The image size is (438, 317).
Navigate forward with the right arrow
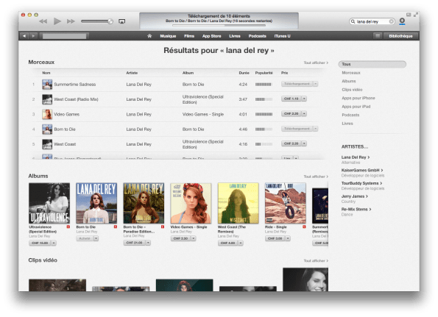34,36
